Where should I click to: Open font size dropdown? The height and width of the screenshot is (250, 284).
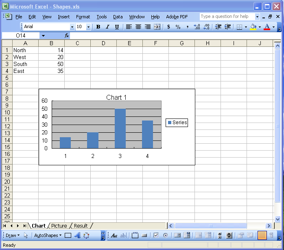pos(88,27)
